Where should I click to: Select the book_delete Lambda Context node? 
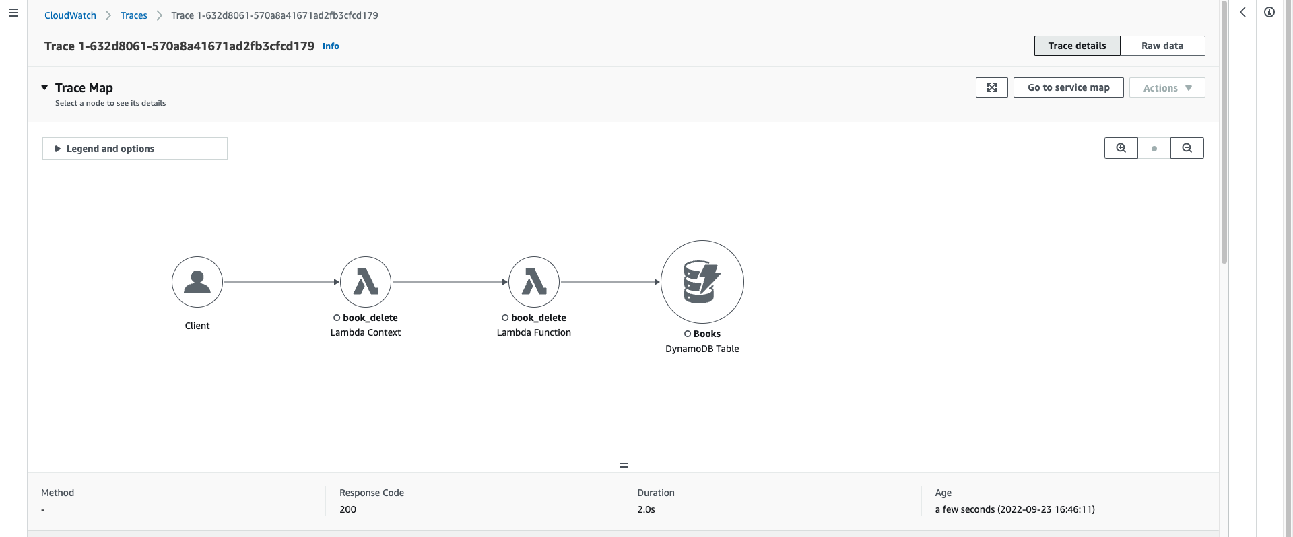pyautogui.click(x=366, y=282)
